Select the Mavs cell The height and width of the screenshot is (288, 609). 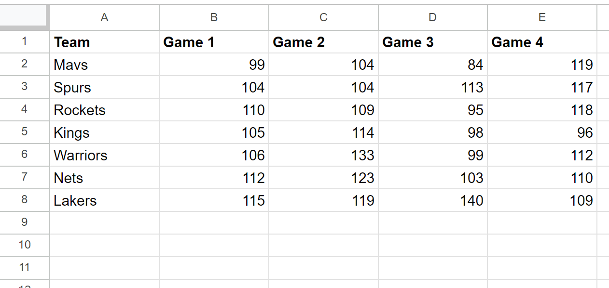[x=104, y=65]
